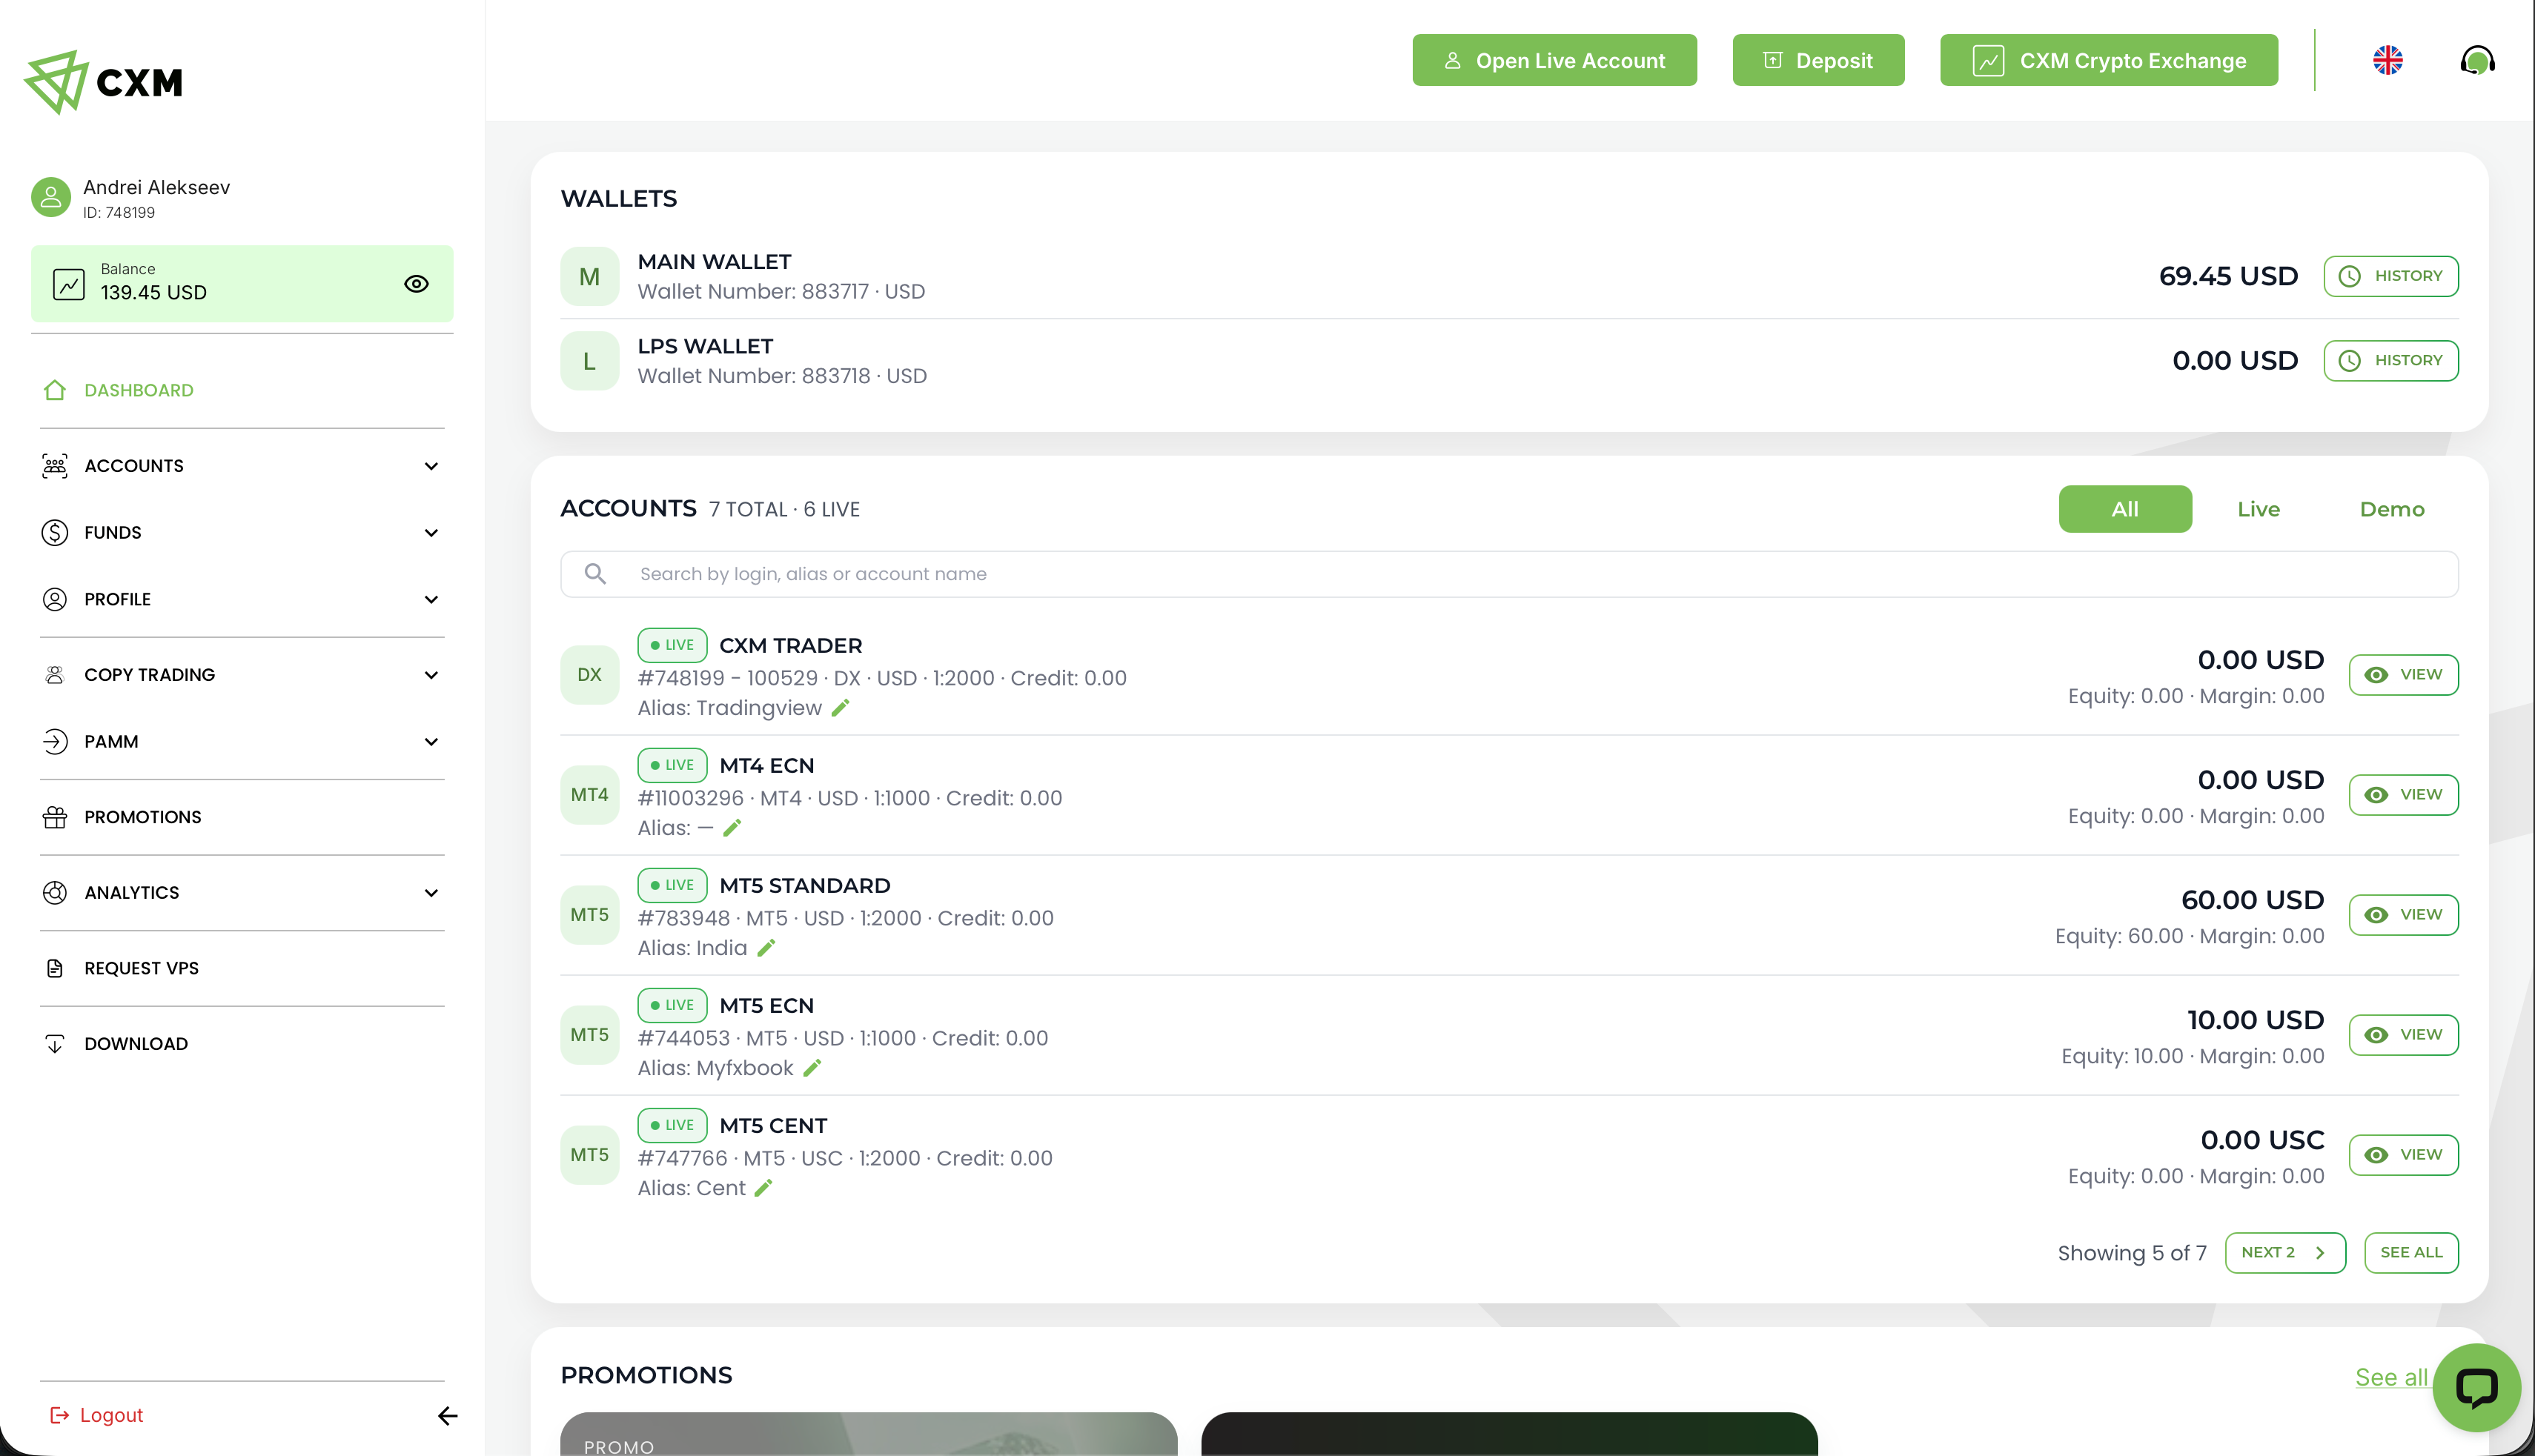
Task: Click the Open Live Account button
Action: click(1554, 60)
